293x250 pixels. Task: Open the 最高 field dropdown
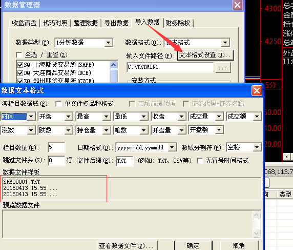click(107, 117)
